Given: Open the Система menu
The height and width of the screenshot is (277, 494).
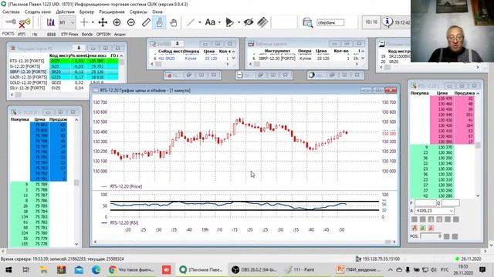Looking at the screenshot, I should click(x=11, y=12).
